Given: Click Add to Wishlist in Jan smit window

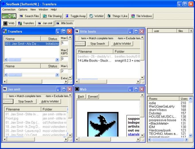Looking at the screenshot, I should [x=50, y=101].
